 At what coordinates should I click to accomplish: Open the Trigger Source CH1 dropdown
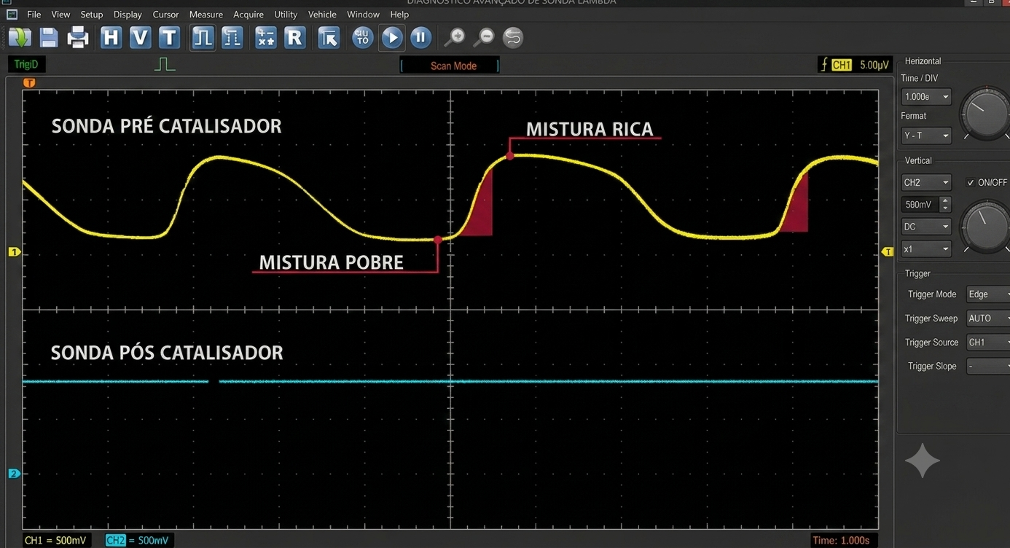[987, 342]
